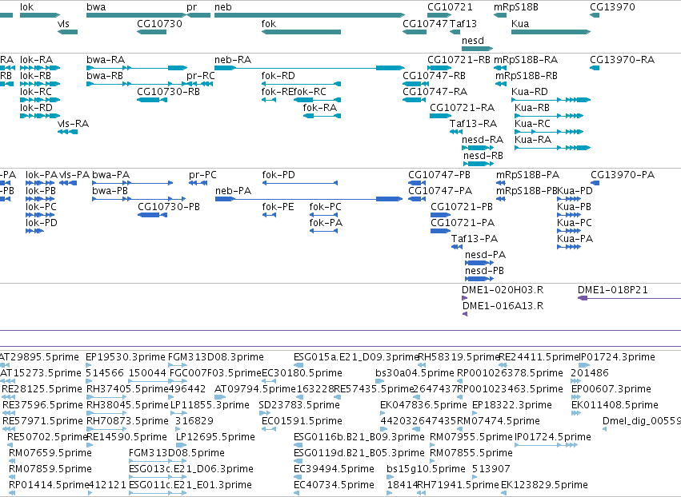Click the SD23783.5prime EST label
The height and width of the screenshot is (497, 681).
299,405
